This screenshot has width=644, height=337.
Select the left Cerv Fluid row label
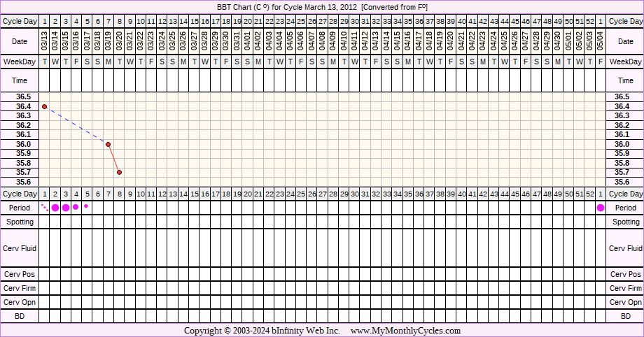click(x=20, y=248)
